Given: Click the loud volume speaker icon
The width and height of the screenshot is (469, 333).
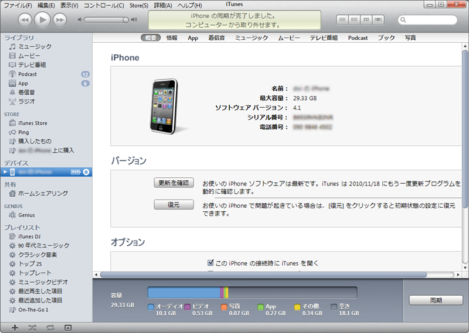Looking at the screenshot, I should click(134, 20).
